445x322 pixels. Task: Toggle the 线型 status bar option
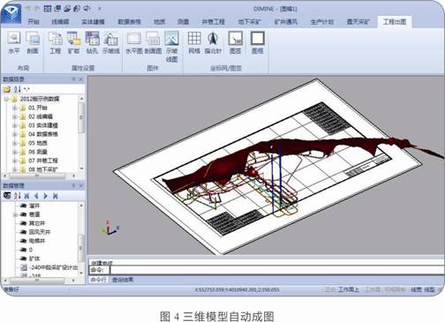click(x=429, y=289)
